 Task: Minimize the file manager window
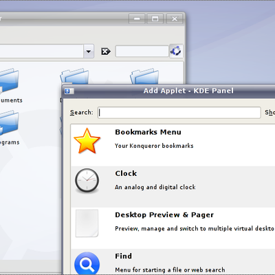coord(137,19)
